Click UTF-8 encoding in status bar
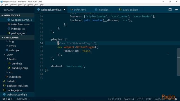The image size is (180, 101). 140,99
